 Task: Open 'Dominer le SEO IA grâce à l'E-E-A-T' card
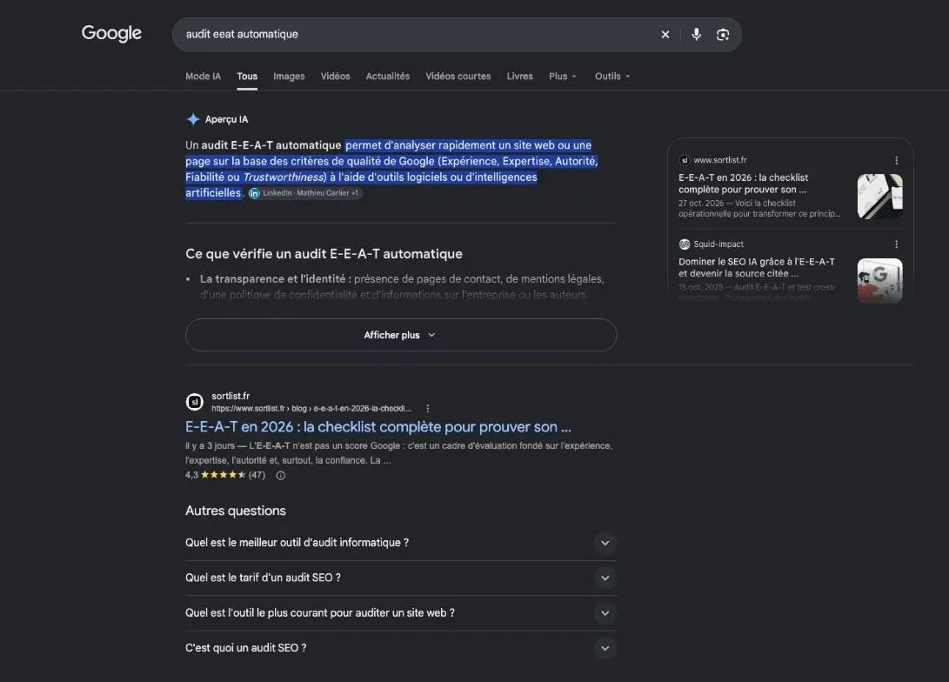tap(757, 267)
